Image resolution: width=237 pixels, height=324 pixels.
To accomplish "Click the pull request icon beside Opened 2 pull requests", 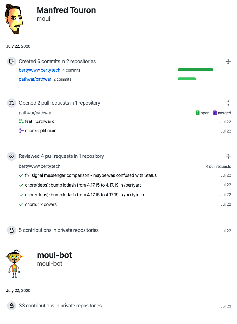I will tap(12, 103).
